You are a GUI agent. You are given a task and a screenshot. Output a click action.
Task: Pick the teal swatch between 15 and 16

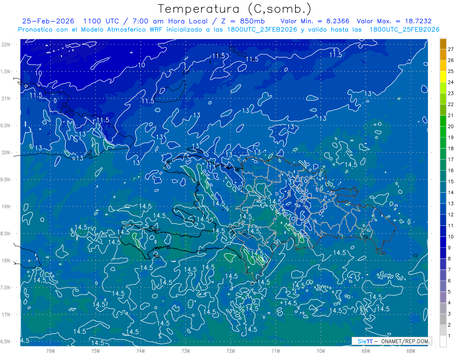tap(443, 176)
